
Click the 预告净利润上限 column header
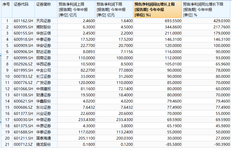[x=76, y=9]
